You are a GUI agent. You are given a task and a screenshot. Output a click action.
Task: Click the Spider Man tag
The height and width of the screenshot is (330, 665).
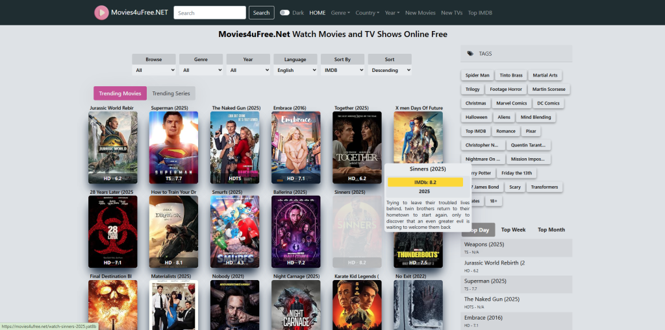click(x=477, y=75)
